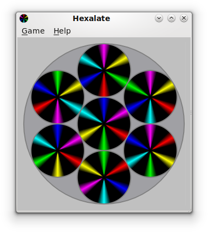The height and width of the screenshot is (232, 208).
Task: Click the window's bottom-right resize grip
Action: point(190,210)
